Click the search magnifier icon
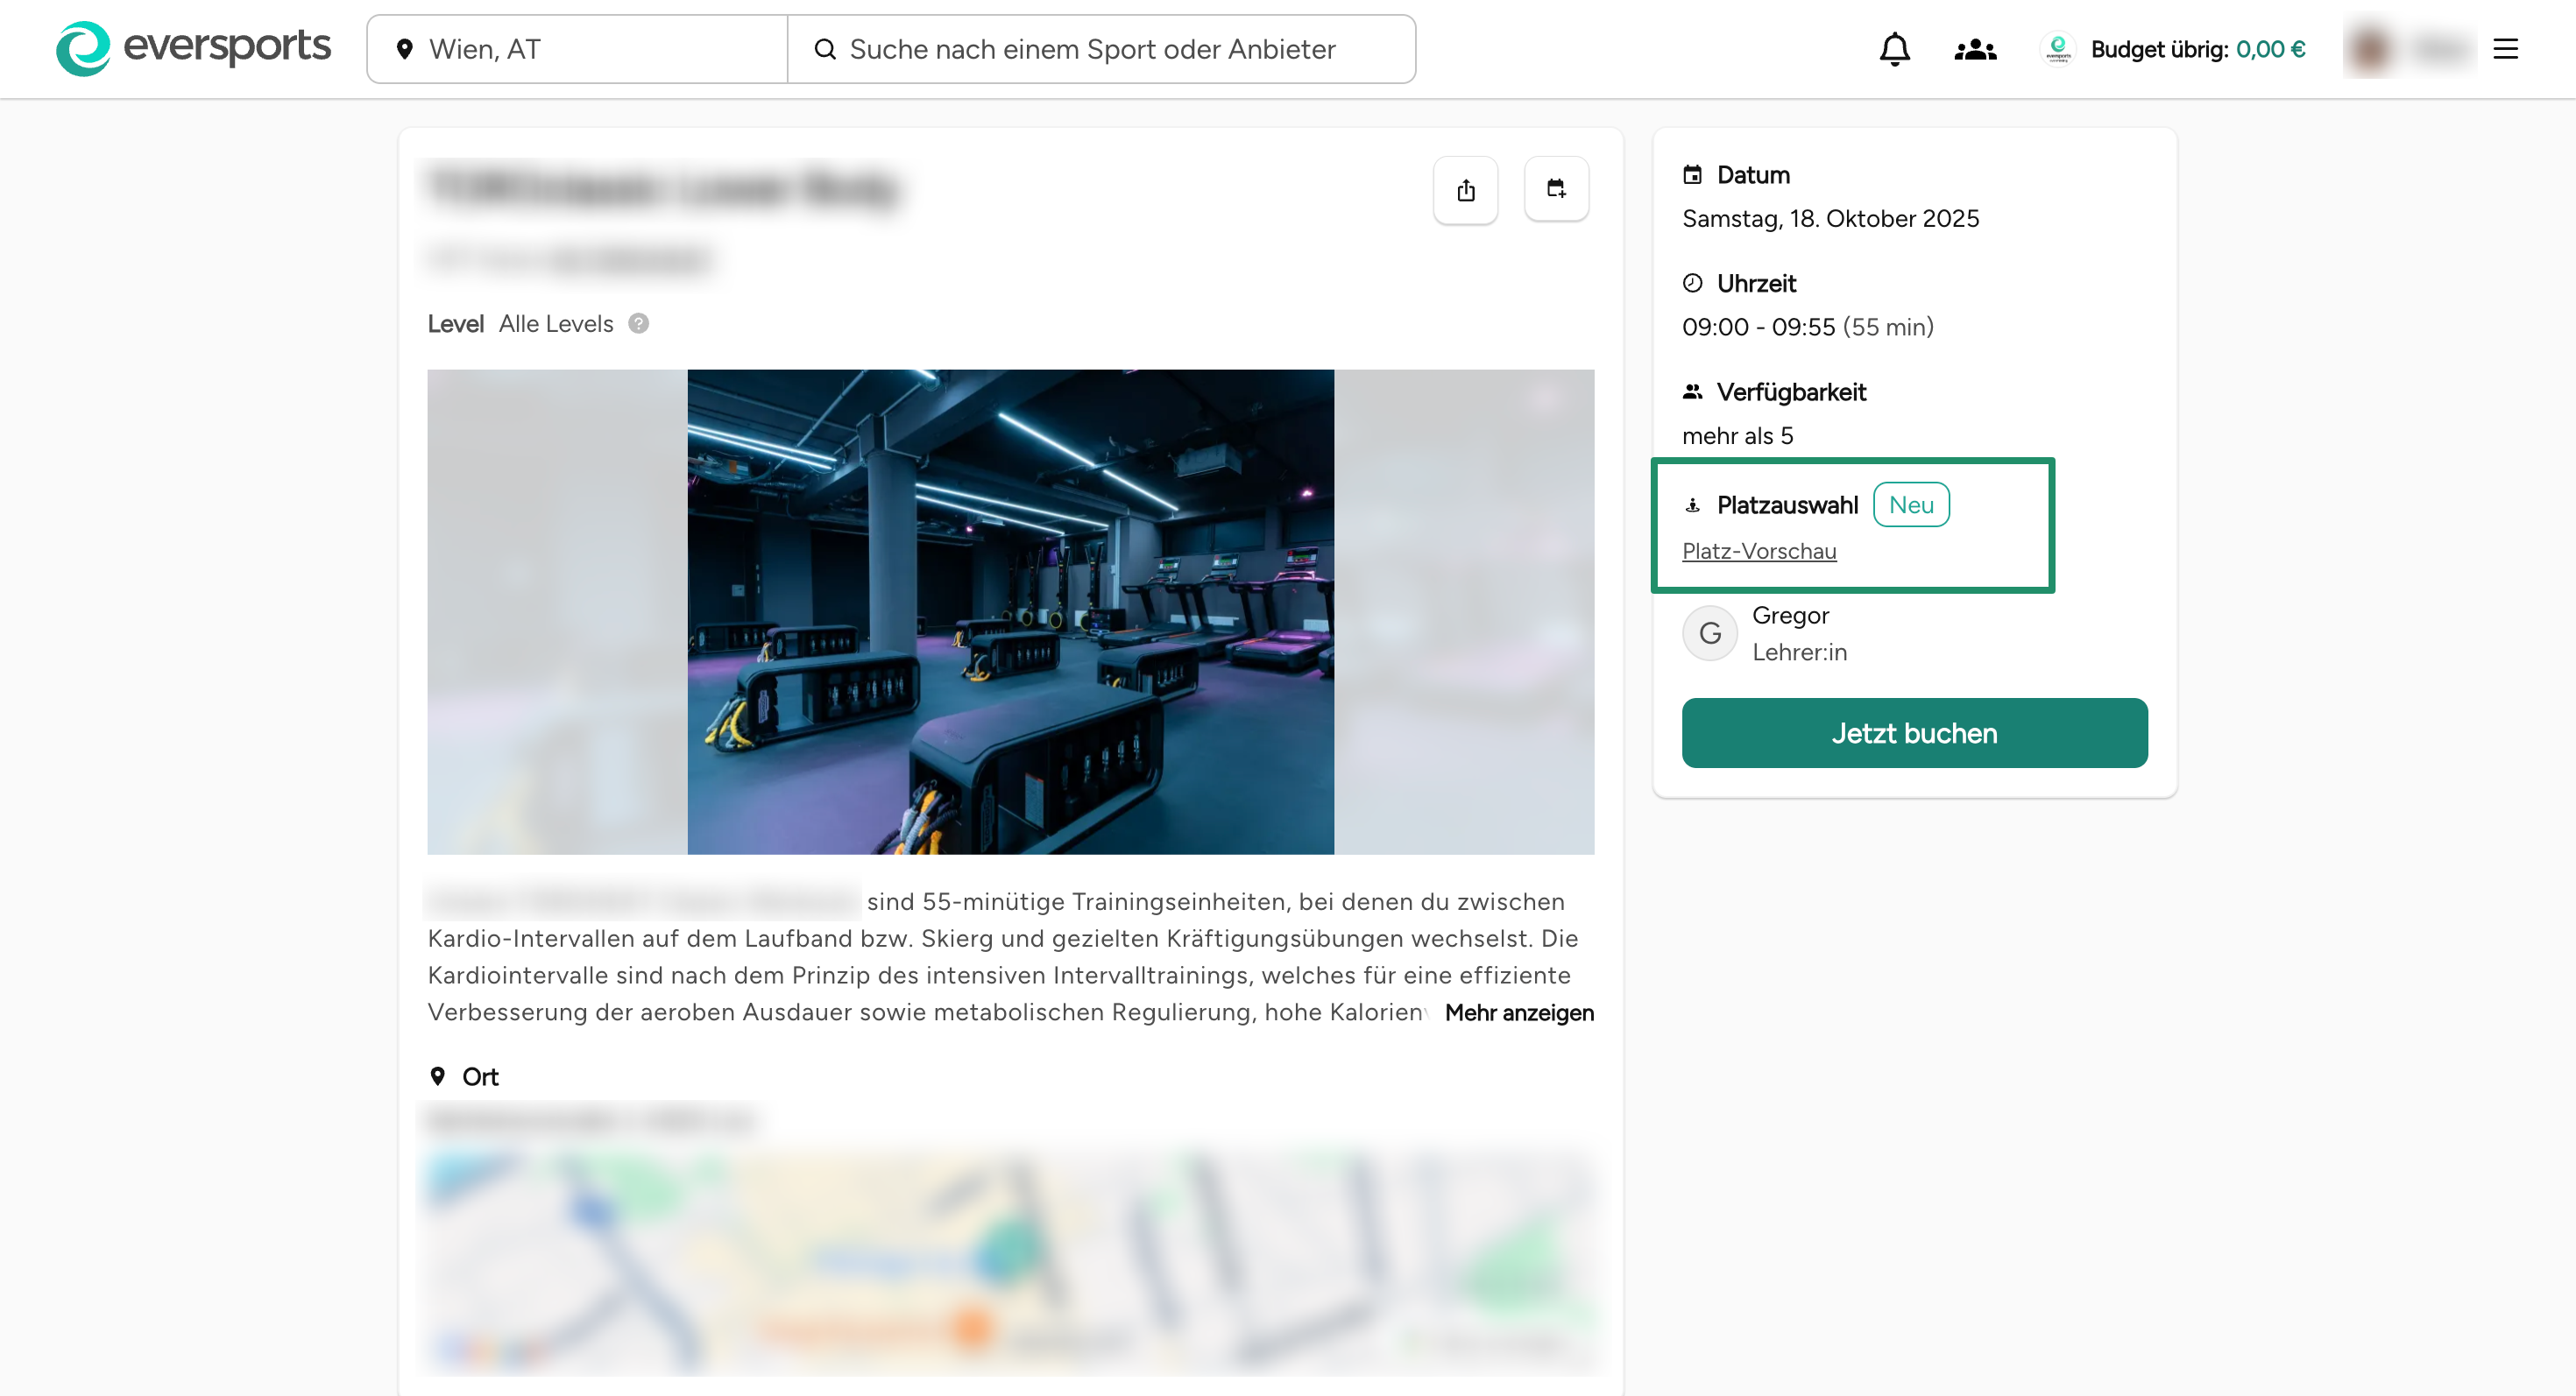The width and height of the screenshot is (2576, 1396). coord(824,49)
